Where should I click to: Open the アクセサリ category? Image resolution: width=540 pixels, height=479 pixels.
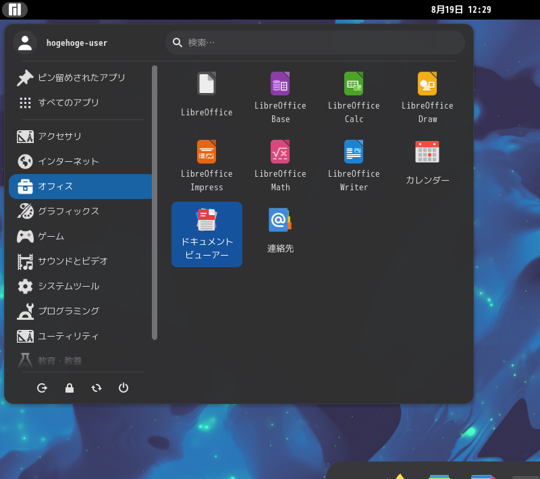tap(80, 136)
